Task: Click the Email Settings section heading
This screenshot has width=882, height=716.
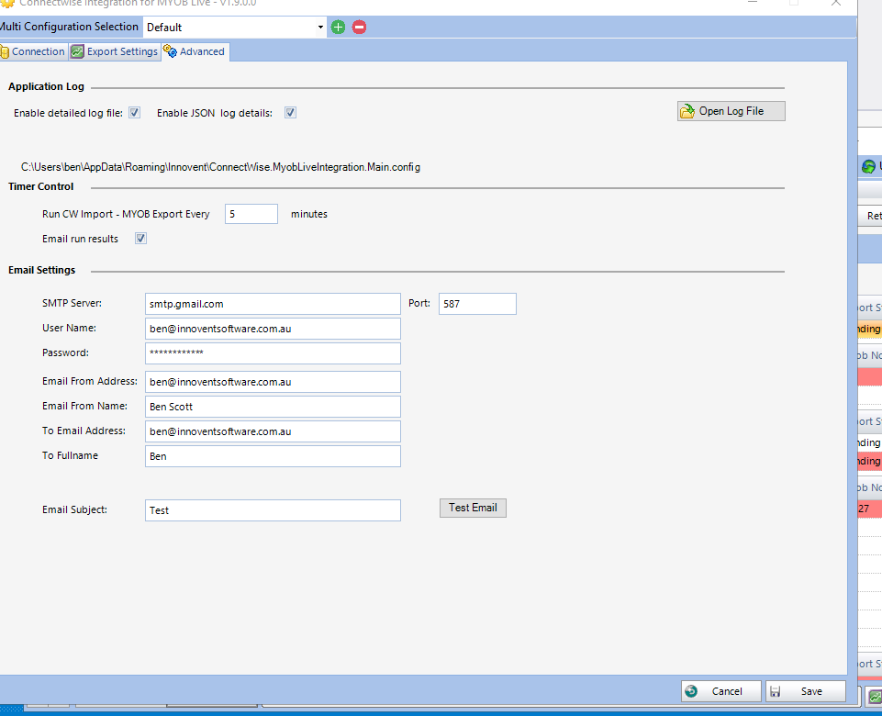Action: [41, 270]
